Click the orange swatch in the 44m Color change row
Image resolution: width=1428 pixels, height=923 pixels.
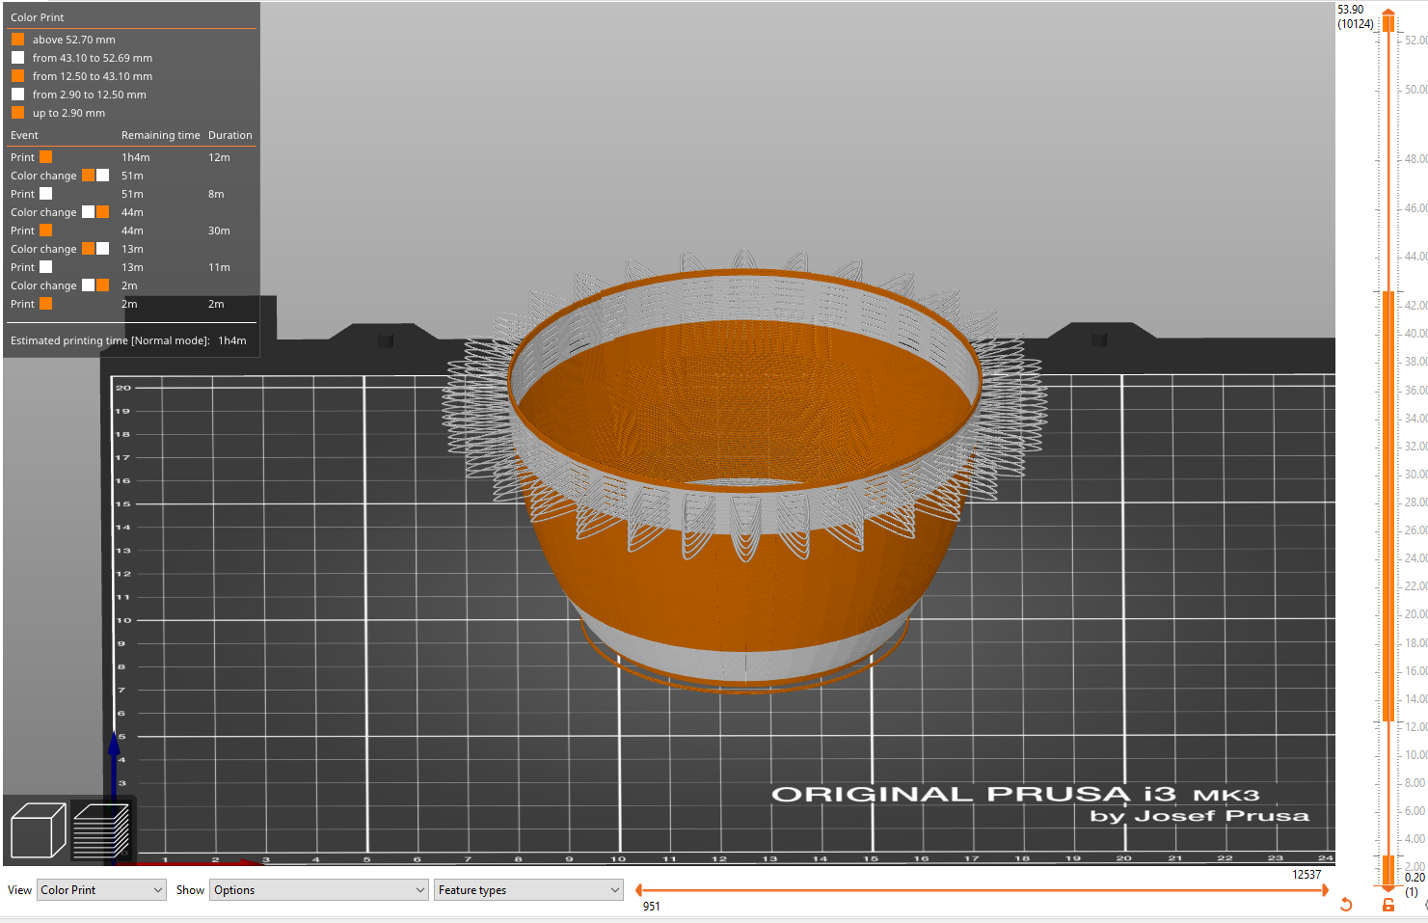point(102,212)
